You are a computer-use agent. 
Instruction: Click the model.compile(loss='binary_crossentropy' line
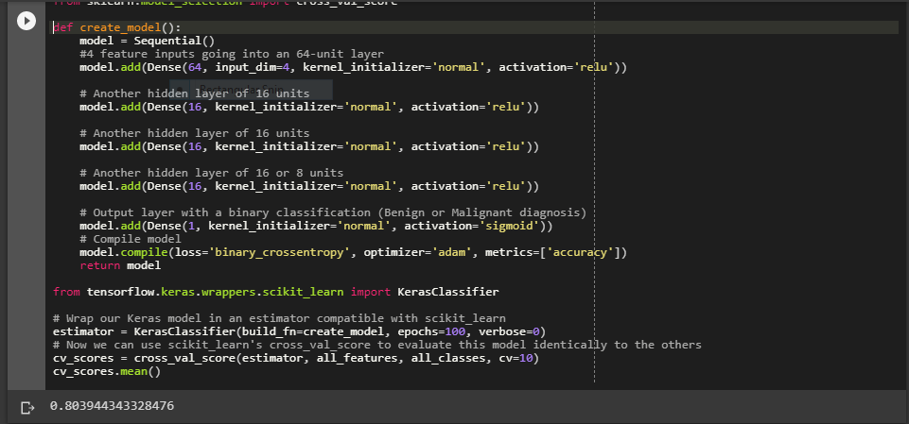coord(354,252)
